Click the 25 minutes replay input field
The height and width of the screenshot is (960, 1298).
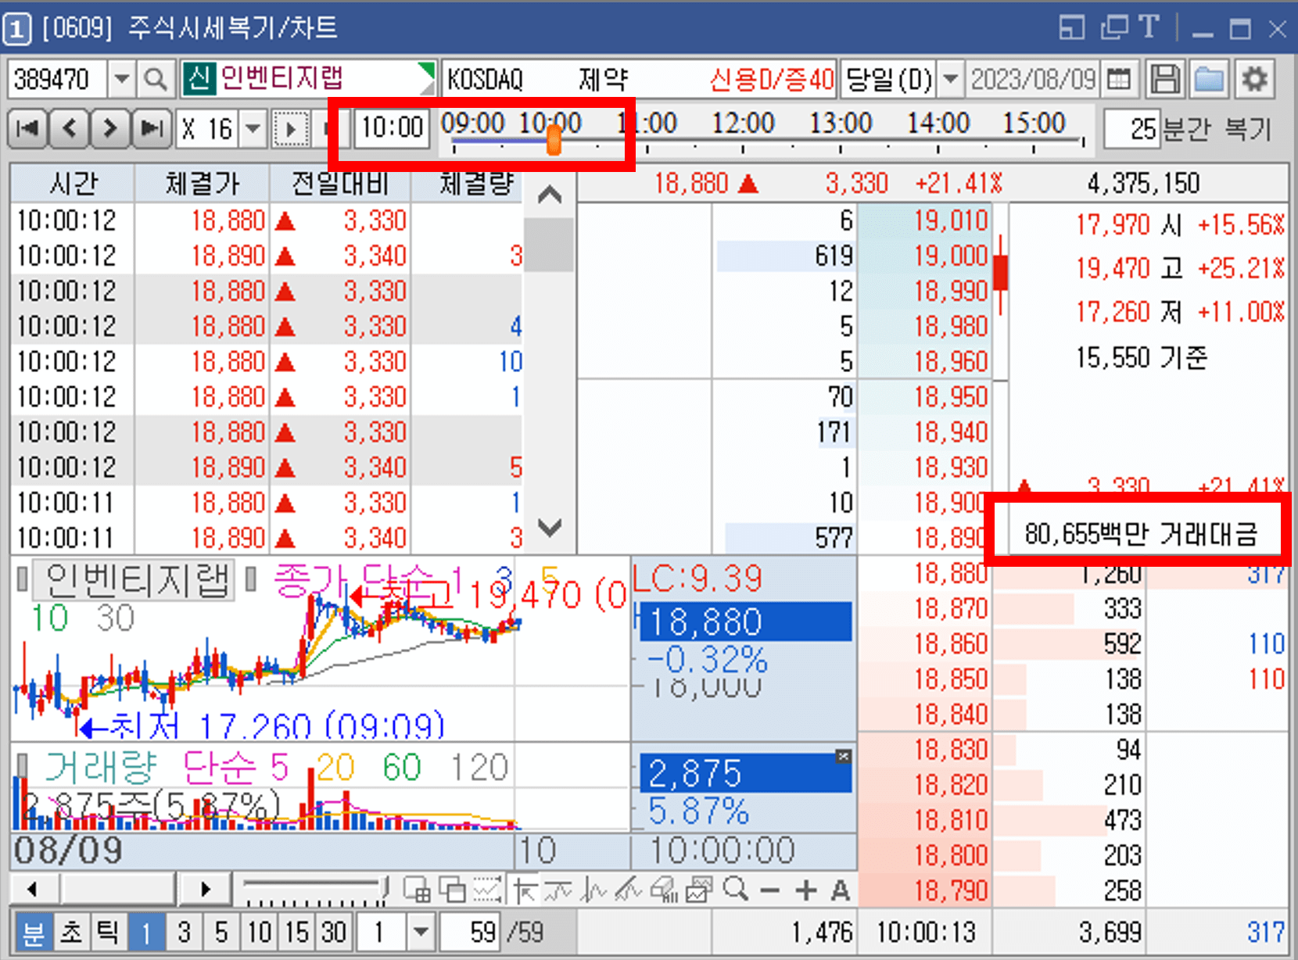pyautogui.click(x=1131, y=128)
